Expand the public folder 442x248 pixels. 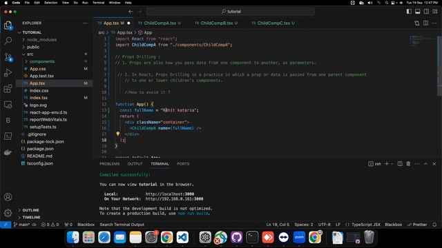(32, 47)
